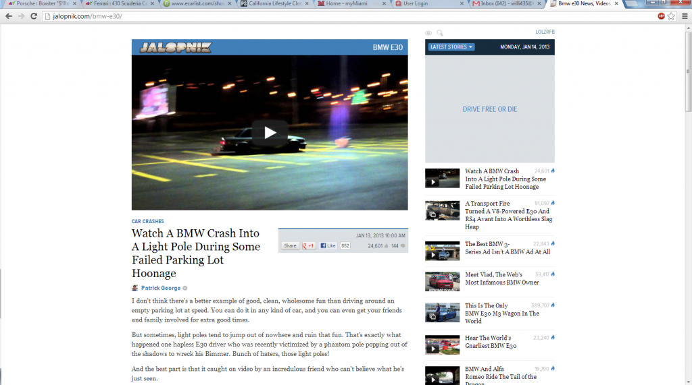
Task: Click the Google +1 button
Action: pyautogui.click(x=308, y=246)
